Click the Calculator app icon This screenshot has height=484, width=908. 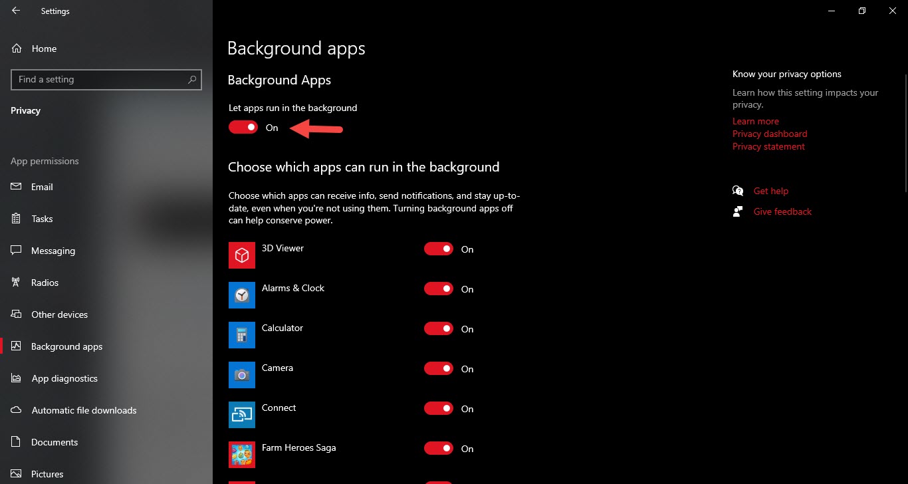pyautogui.click(x=242, y=335)
